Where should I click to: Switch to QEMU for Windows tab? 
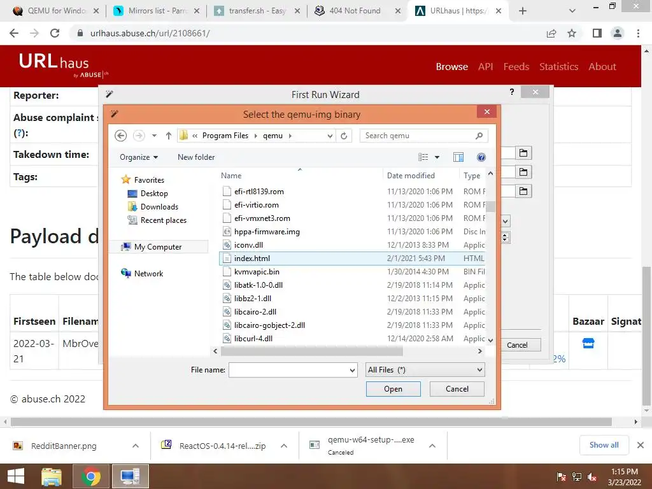[x=55, y=11]
